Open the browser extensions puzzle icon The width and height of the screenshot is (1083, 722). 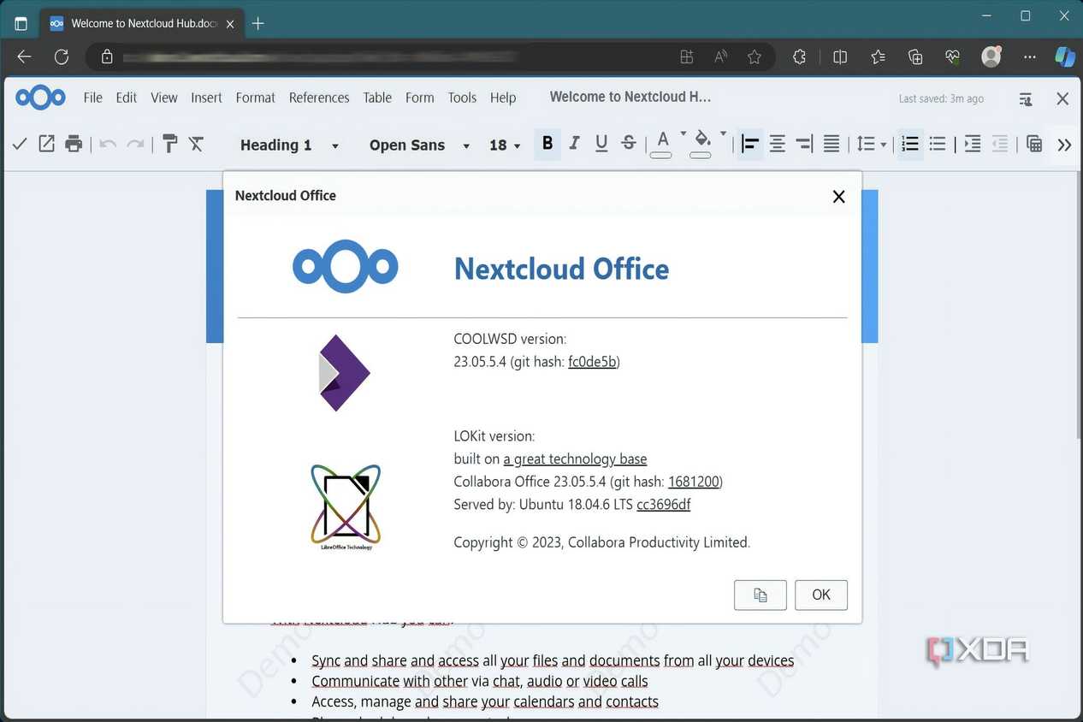(800, 56)
